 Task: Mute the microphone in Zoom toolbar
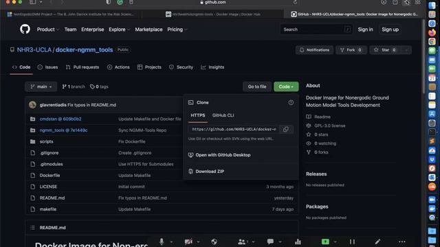[x=162, y=242]
